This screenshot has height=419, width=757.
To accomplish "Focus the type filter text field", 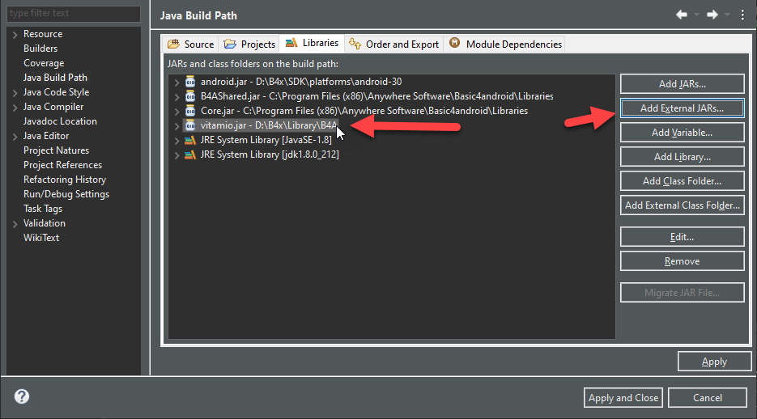I will pos(74,14).
